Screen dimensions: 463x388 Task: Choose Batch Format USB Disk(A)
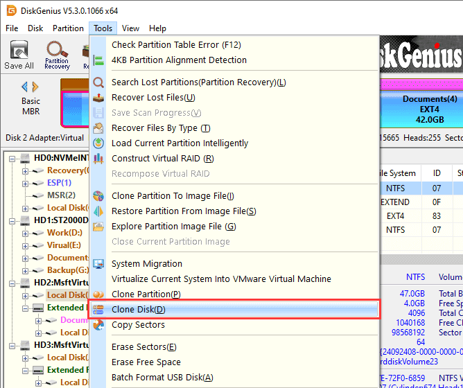pyautogui.click(x=234, y=378)
